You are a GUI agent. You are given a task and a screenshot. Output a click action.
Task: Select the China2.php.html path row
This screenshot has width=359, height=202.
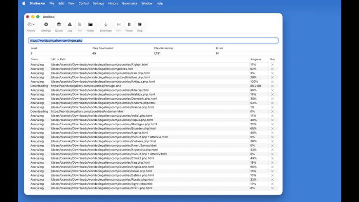coord(153,158)
